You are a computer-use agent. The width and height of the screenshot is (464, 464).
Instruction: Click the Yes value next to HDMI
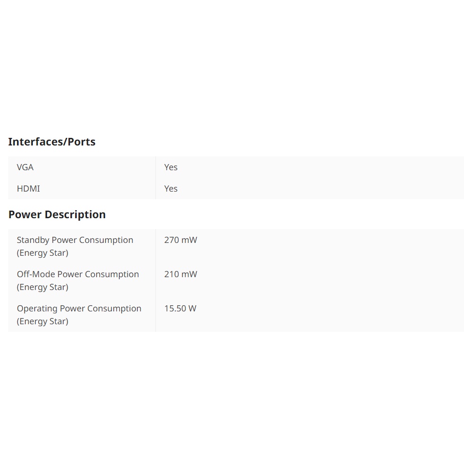(171, 189)
